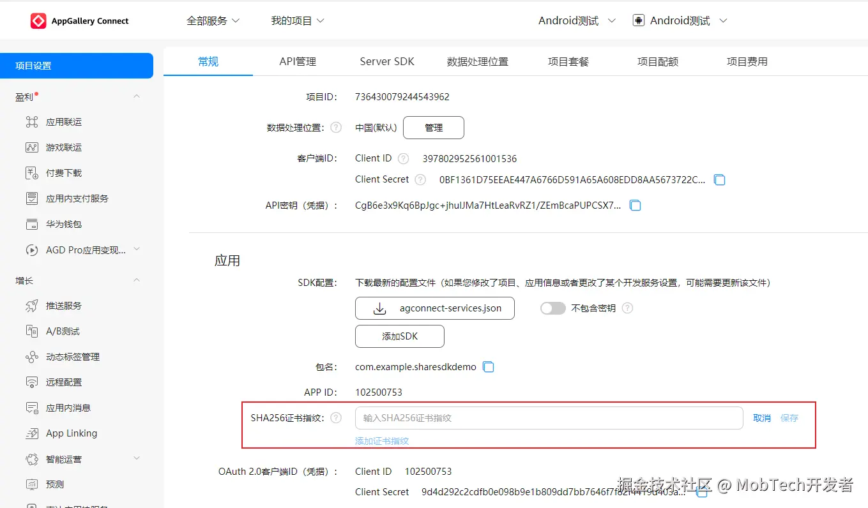Screen dimensions: 868x508
Task: Copy the package name com.example.sharesdkdemo
Action: click(489, 367)
